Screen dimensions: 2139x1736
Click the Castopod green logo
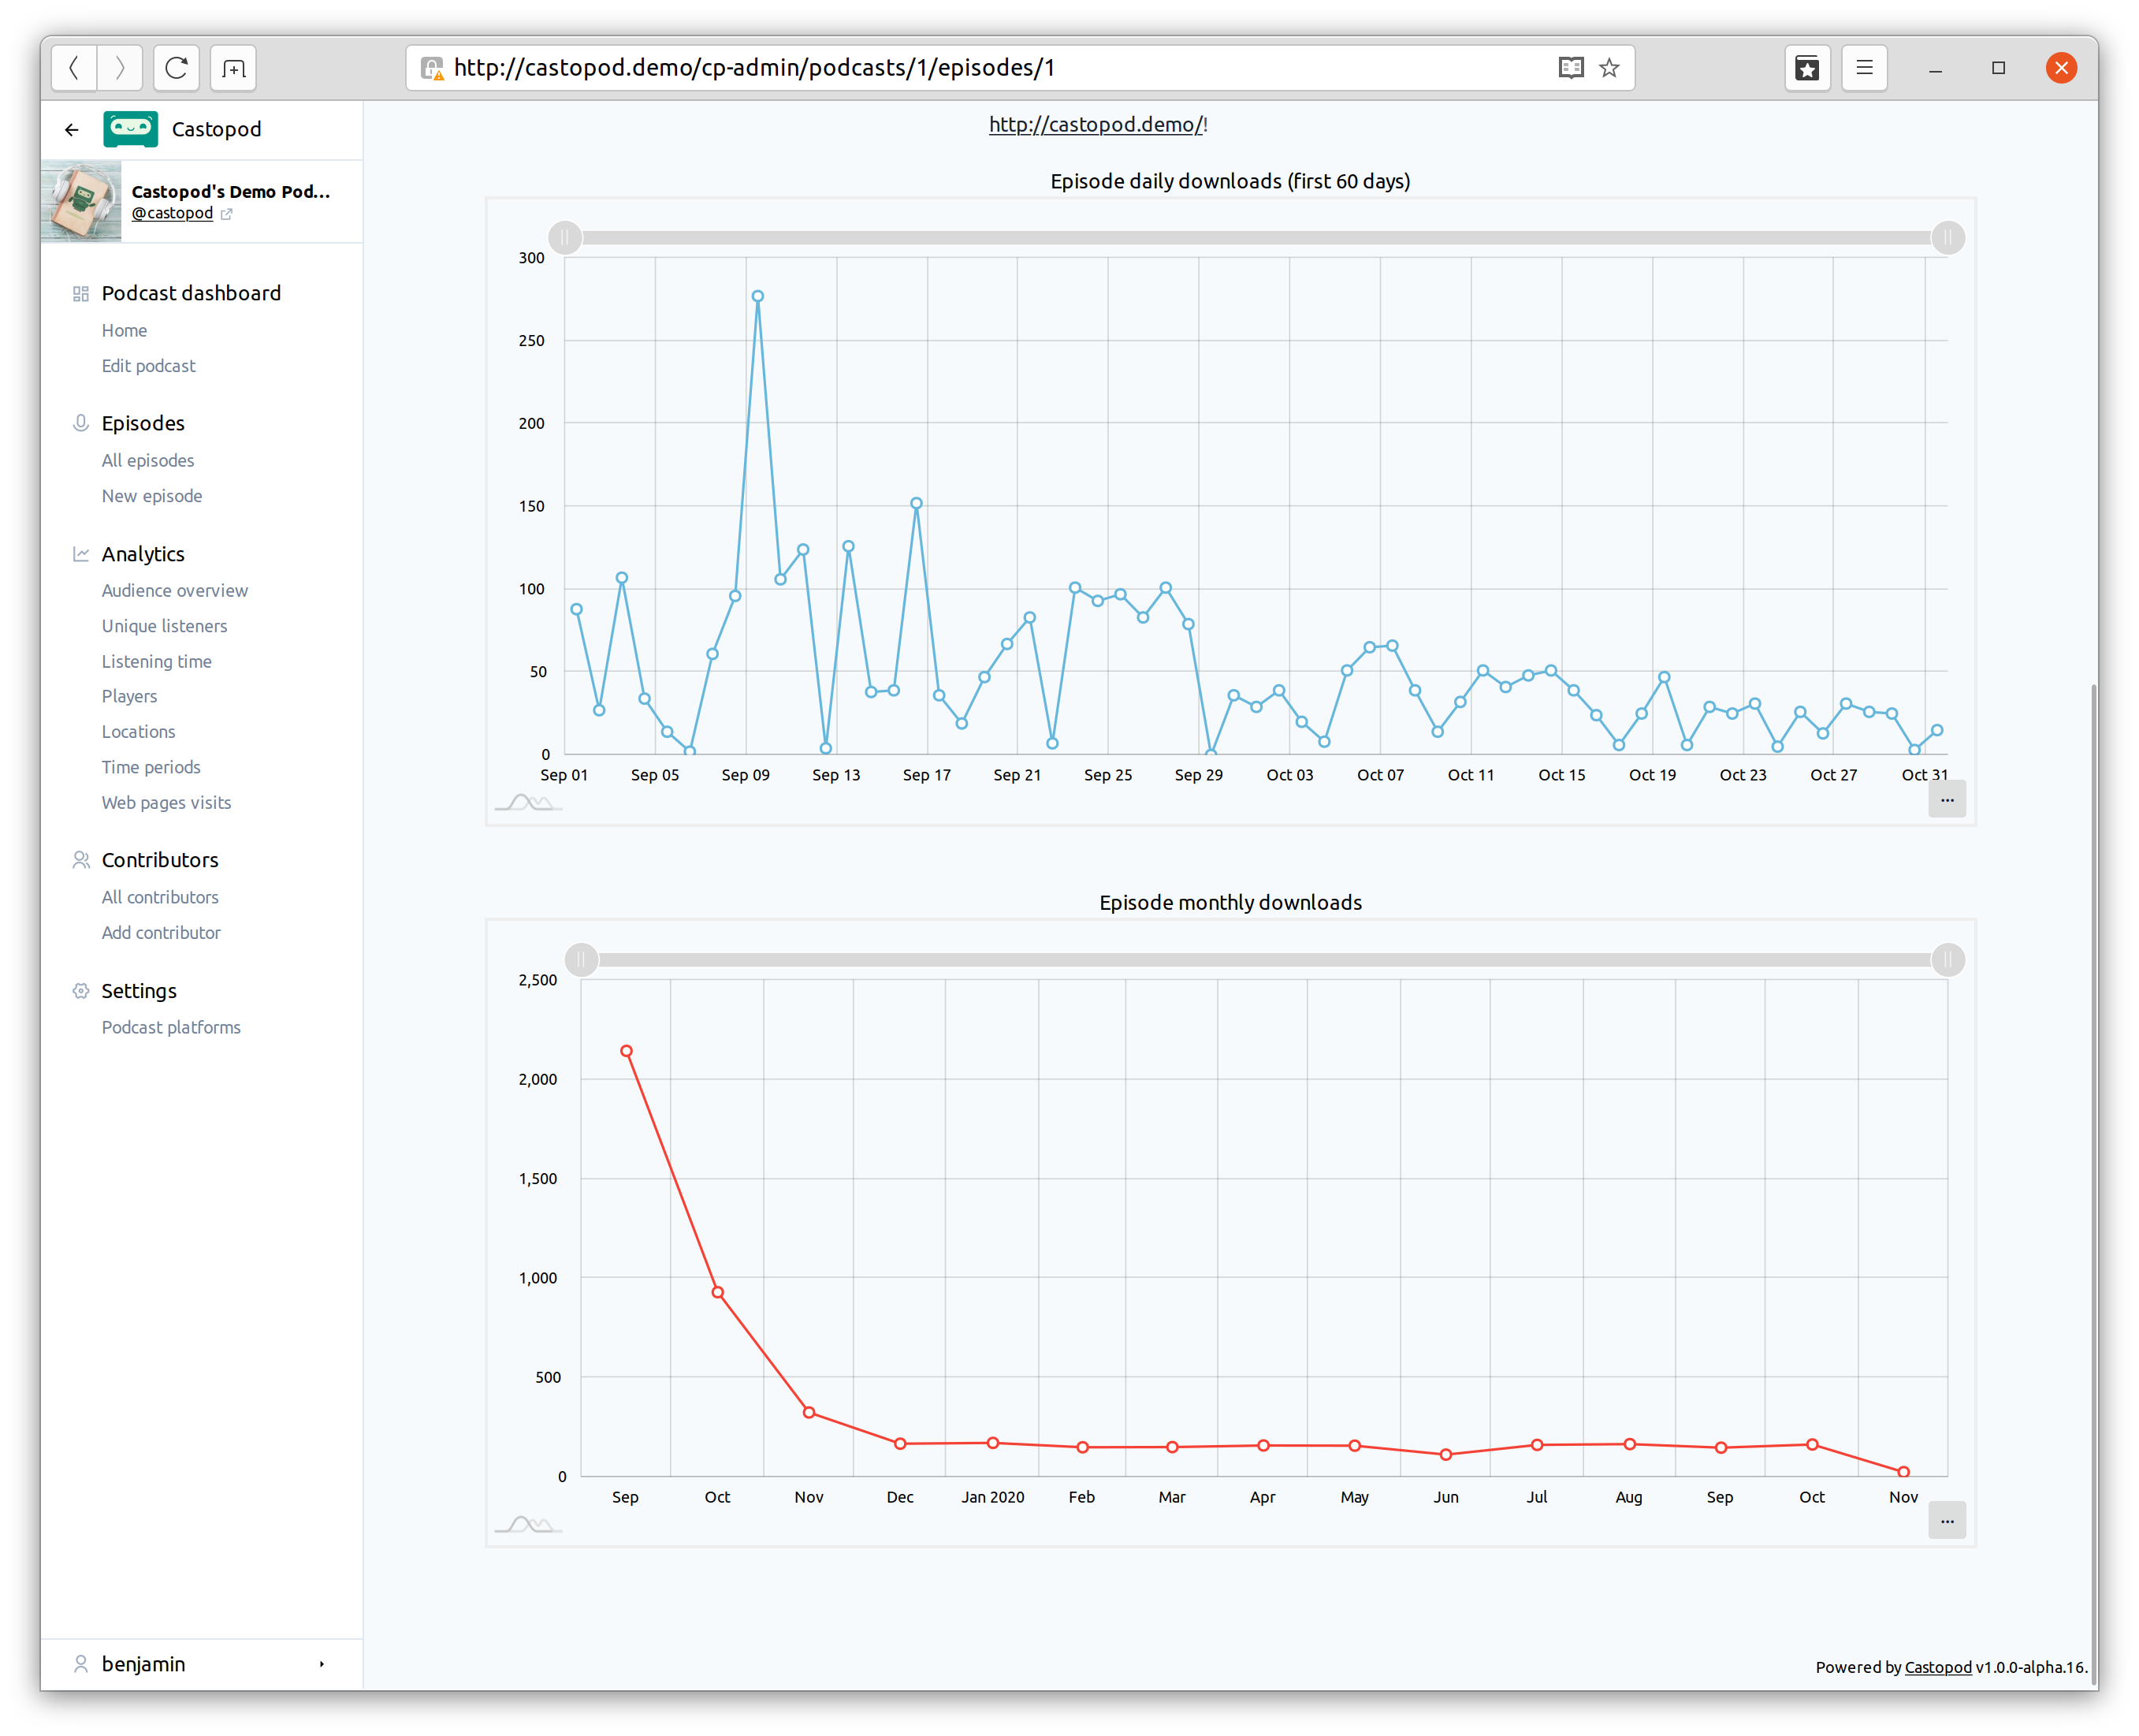(x=130, y=129)
